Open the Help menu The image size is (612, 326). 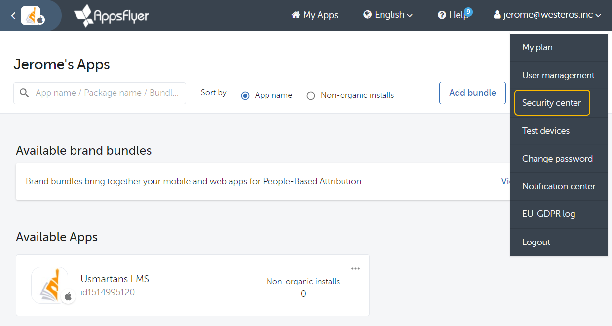(453, 15)
